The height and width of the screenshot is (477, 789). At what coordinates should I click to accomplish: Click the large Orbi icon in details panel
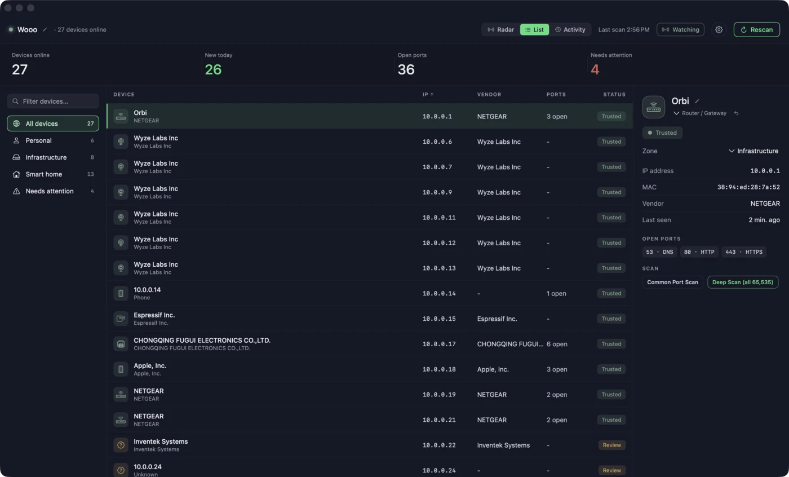pos(654,107)
